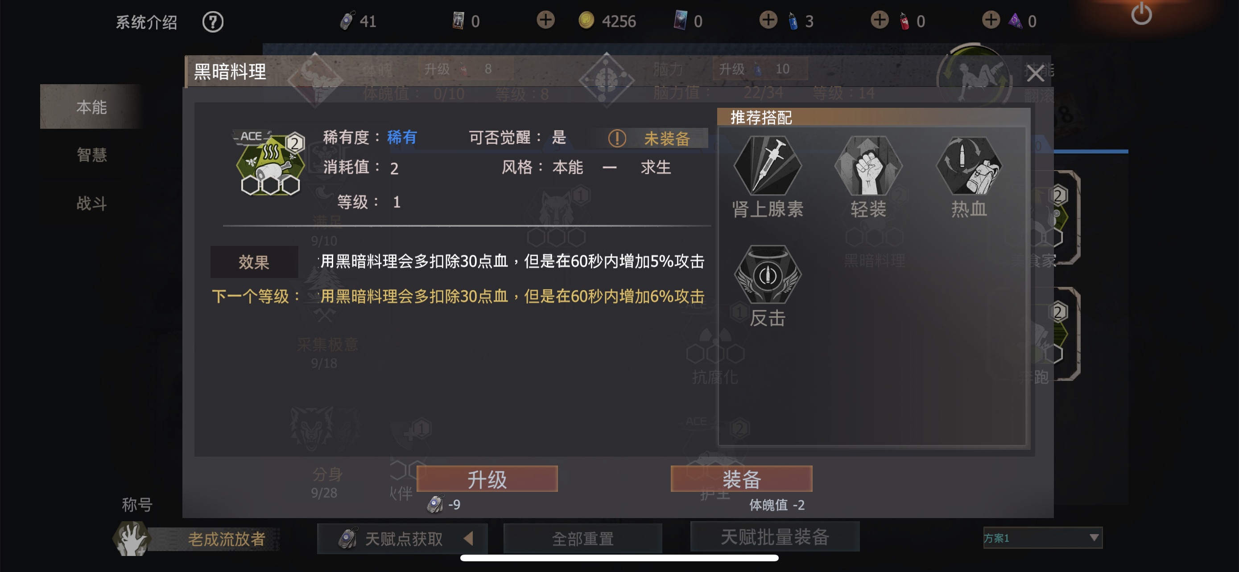This screenshot has height=572, width=1239.
Task: Add blue potions using plus button
Action: pyautogui.click(x=768, y=20)
